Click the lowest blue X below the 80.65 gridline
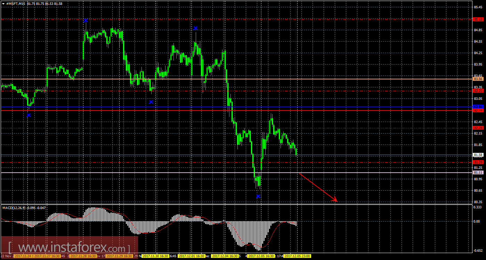Viewport: 486px width, 260px height. tap(258, 196)
